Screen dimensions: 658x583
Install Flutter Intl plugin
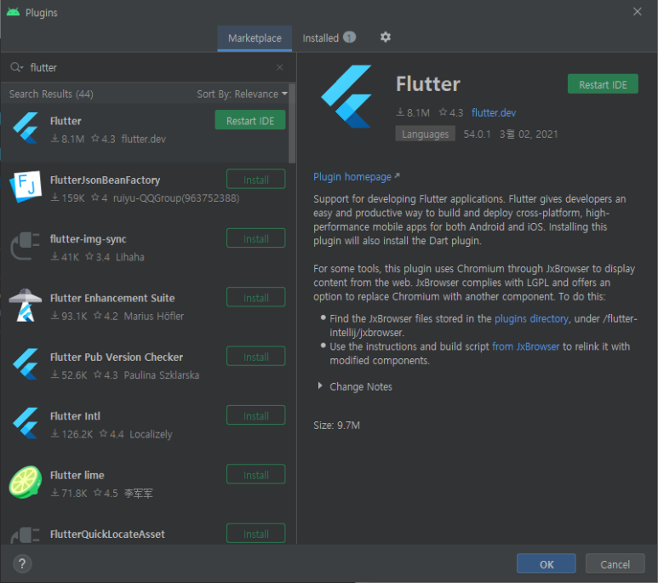256,415
